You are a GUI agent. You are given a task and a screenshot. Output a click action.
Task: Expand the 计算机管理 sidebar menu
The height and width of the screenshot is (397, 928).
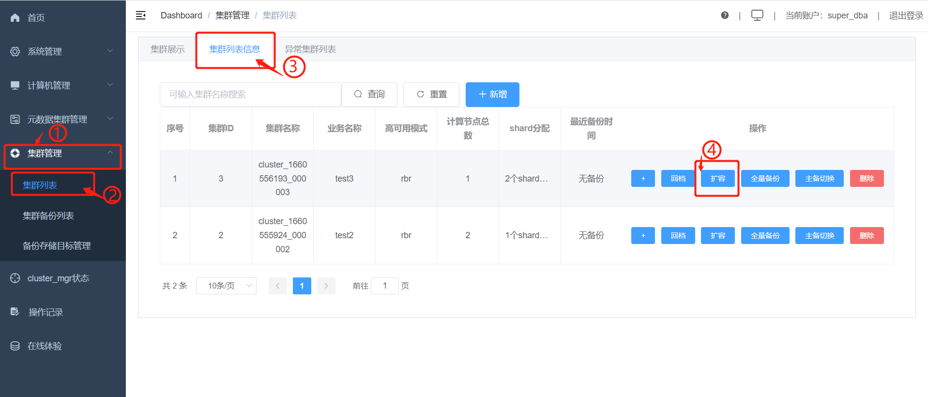48,85
